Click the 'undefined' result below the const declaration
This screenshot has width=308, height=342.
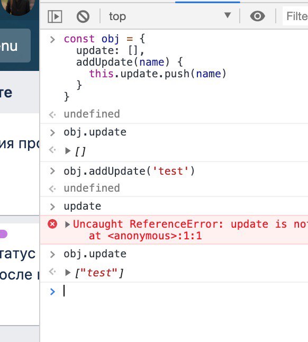point(92,114)
